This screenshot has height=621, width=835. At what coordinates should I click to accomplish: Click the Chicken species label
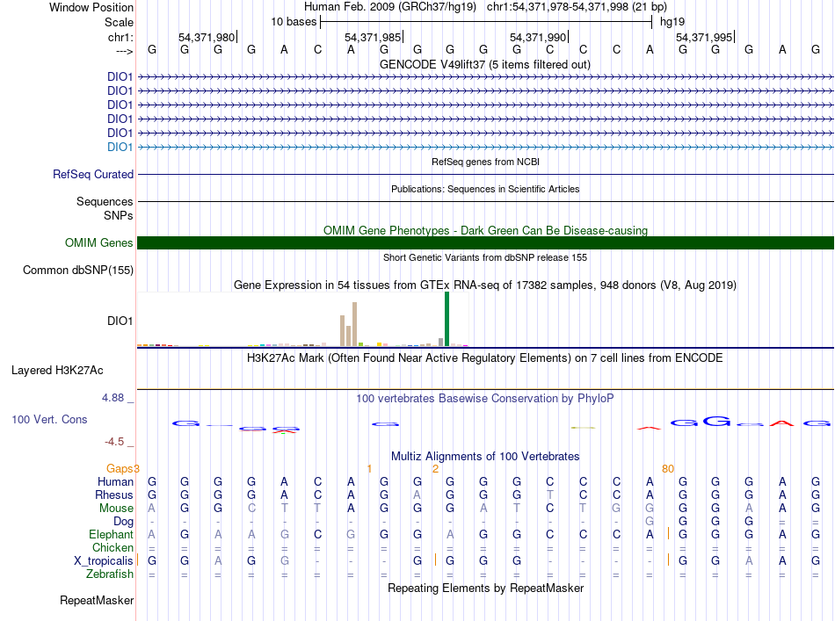(x=113, y=547)
